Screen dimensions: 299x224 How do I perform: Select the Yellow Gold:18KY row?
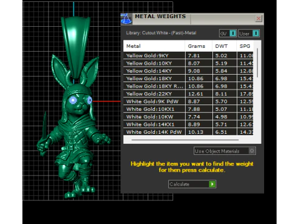(x=188, y=78)
